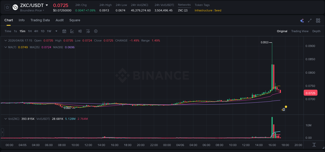This screenshot has width=325, height=152.
Task: Switch to Original chart view
Action: 282,31
